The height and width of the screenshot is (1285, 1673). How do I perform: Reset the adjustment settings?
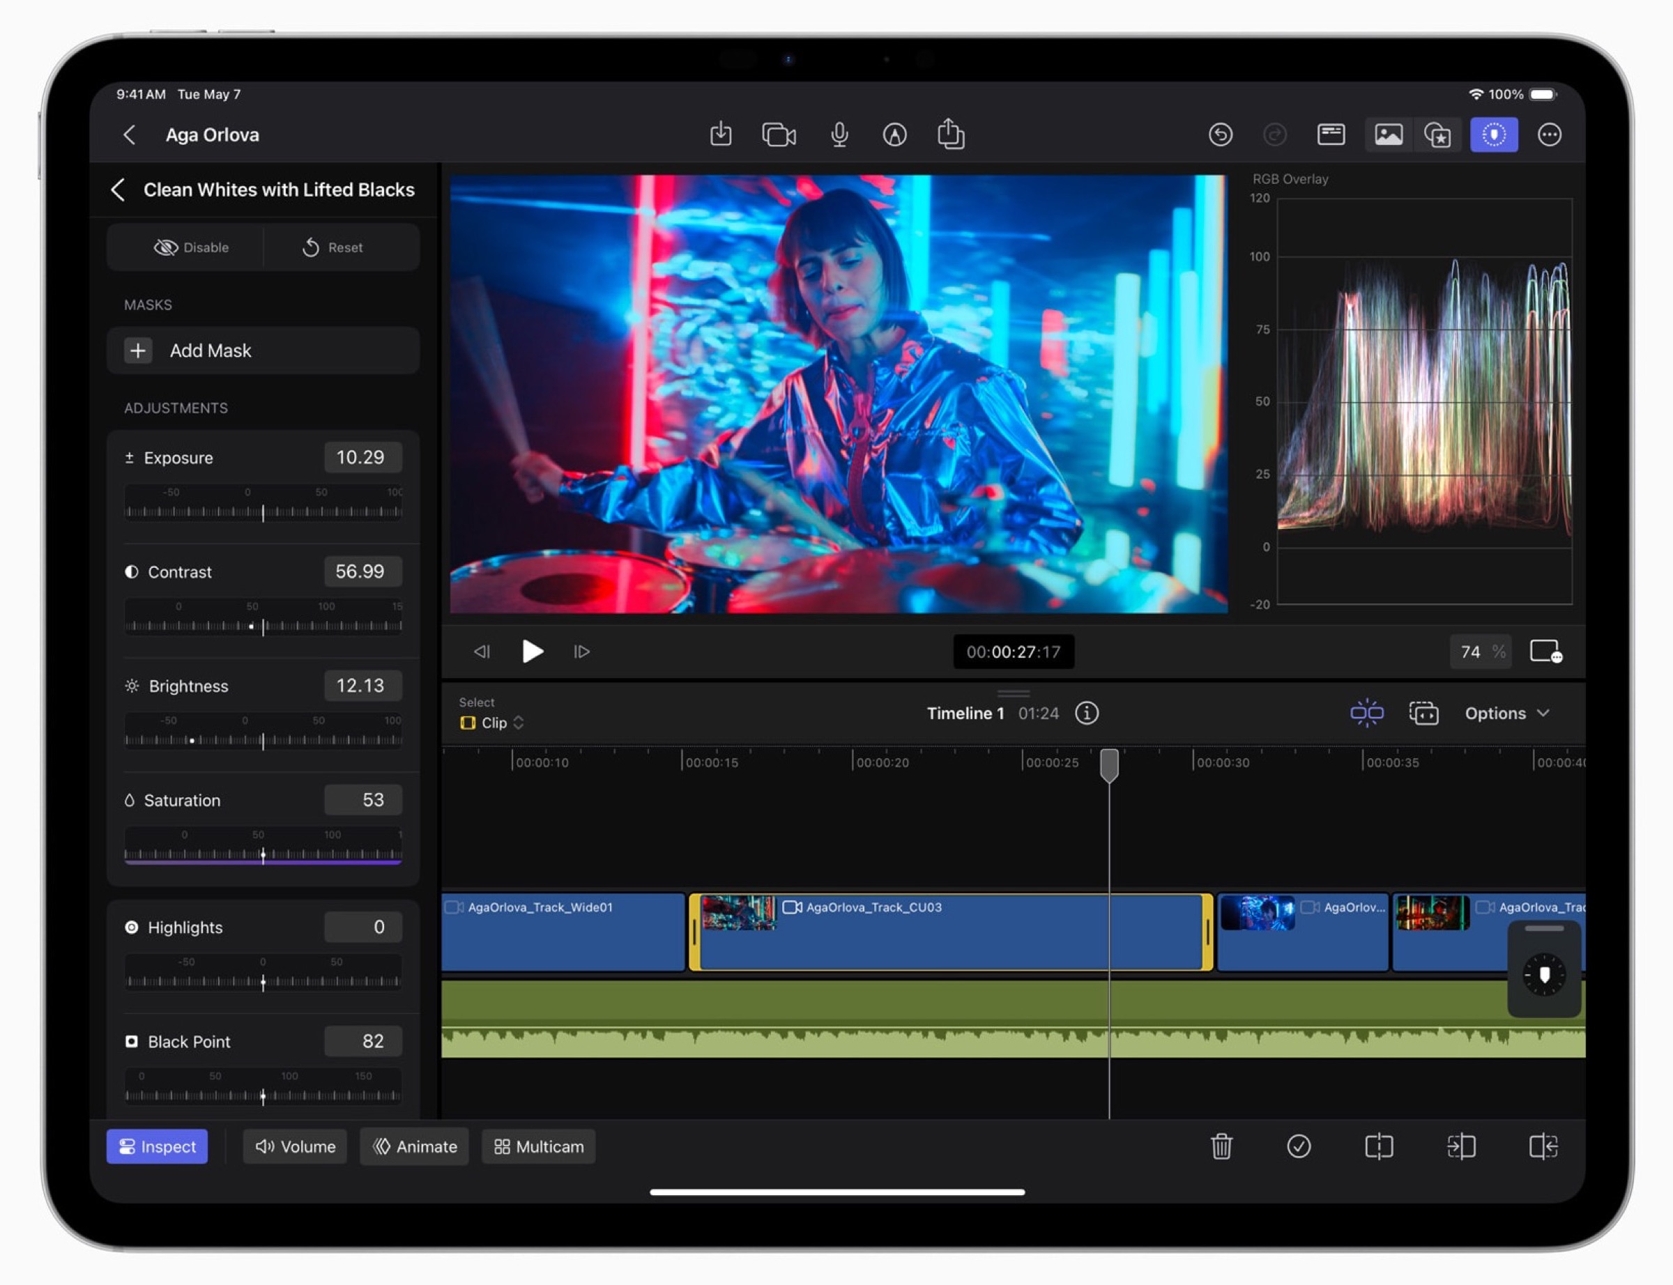coord(333,247)
